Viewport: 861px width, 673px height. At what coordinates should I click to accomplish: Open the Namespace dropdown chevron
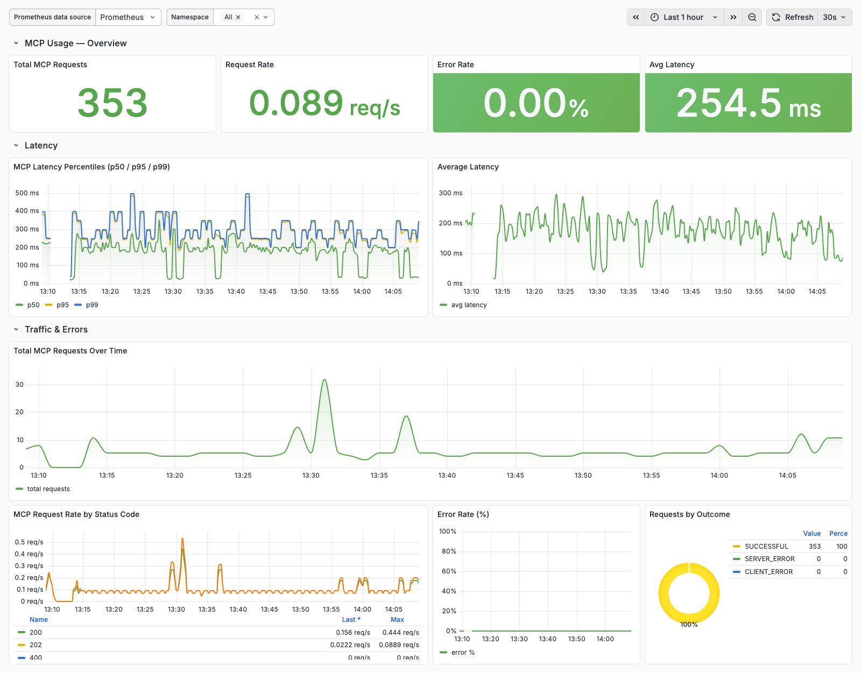click(266, 17)
